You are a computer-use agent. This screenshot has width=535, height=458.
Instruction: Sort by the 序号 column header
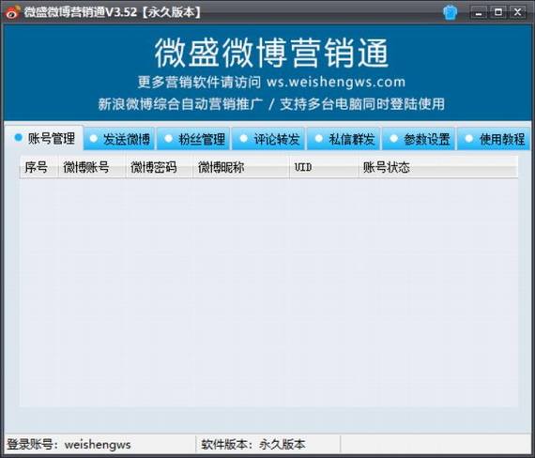[38, 167]
